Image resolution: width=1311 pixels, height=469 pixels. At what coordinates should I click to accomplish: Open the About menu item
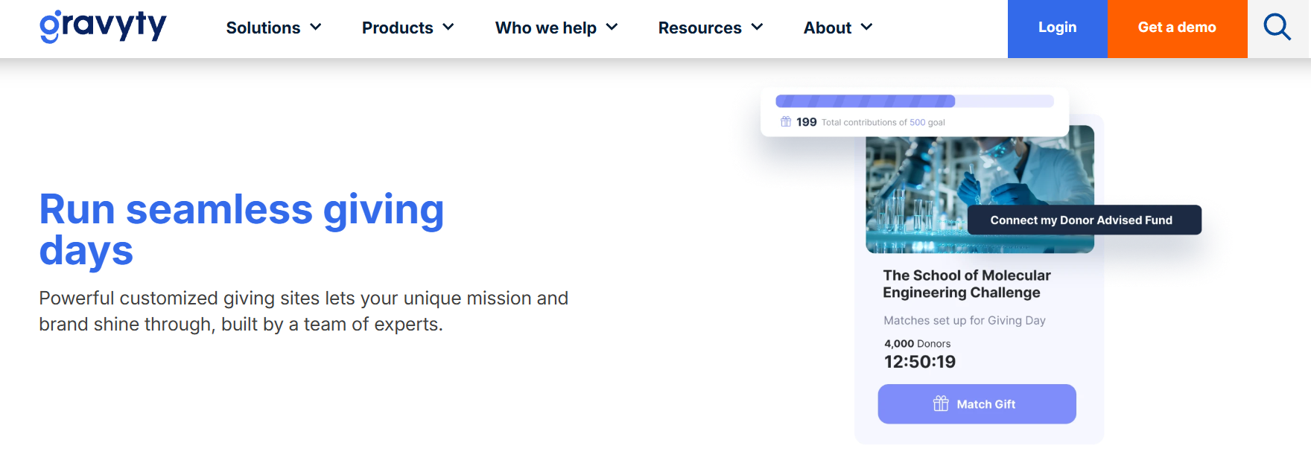coord(828,28)
